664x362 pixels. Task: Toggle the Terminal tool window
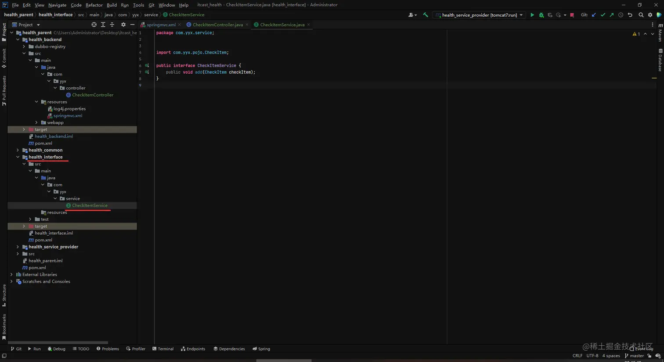(x=163, y=349)
